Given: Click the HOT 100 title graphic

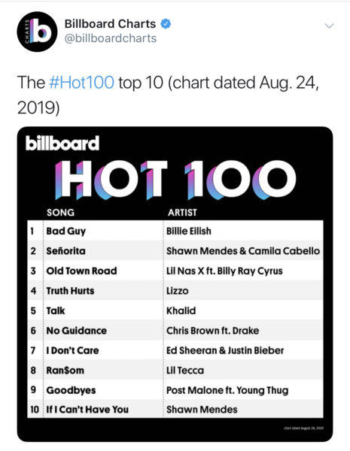Looking at the screenshot, I should [175, 180].
